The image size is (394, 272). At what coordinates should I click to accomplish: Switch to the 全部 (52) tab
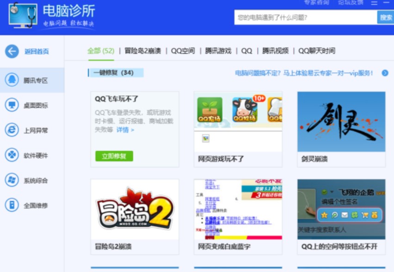(101, 51)
